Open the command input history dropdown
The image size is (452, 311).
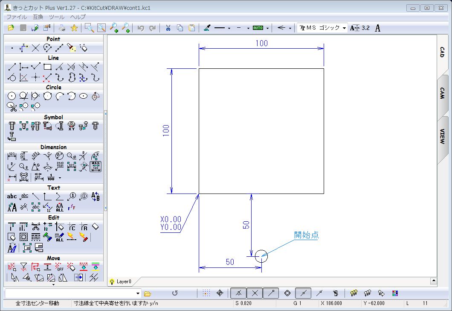click(138, 293)
